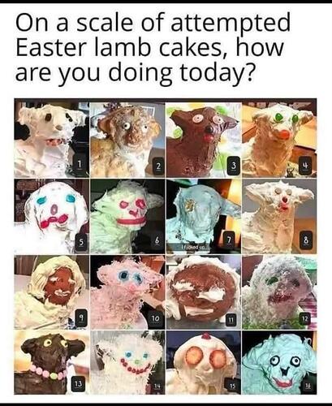This screenshot has height=406, width=332.
Task: Click the number 9 badge on the blonde-haired cake
Action: (x=80, y=317)
